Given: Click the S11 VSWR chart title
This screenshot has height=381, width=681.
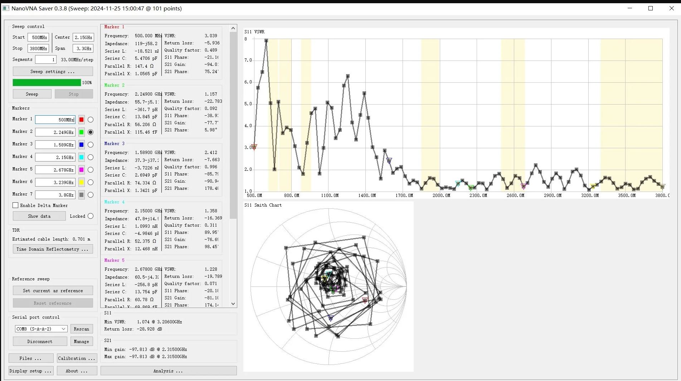Looking at the screenshot, I should coord(254,32).
